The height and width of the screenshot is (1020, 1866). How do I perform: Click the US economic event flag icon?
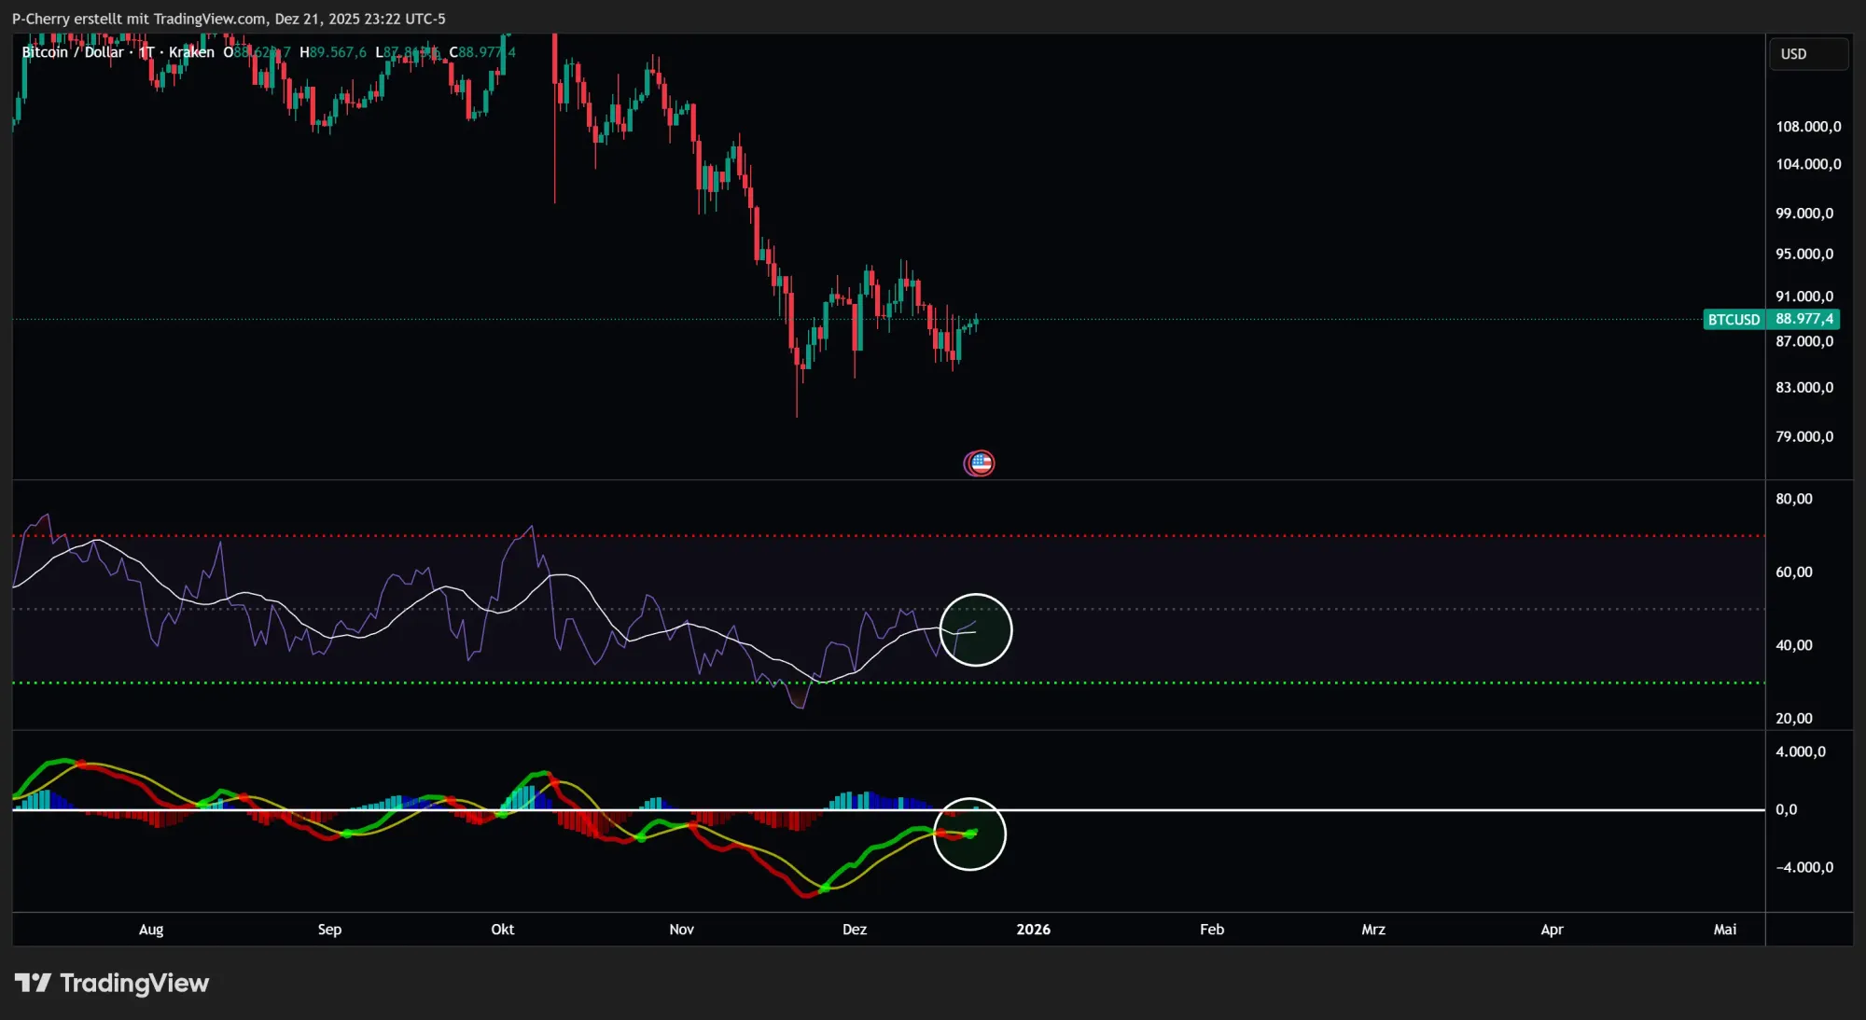[979, 462]
